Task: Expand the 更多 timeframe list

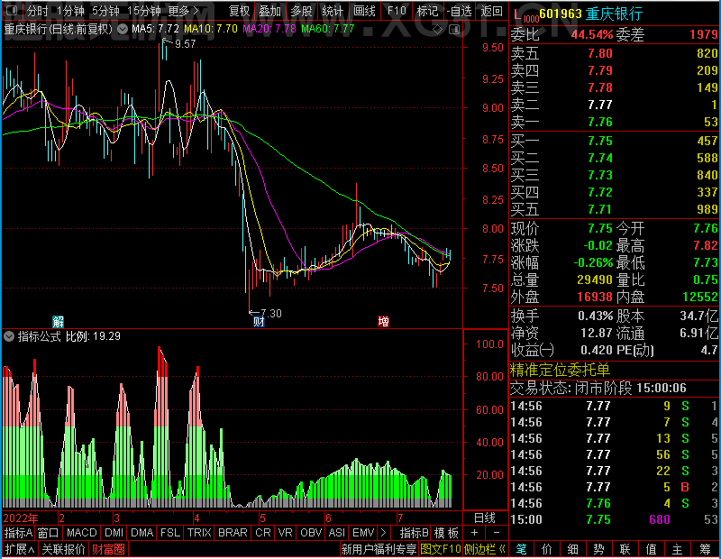Action: coord(183,11)
